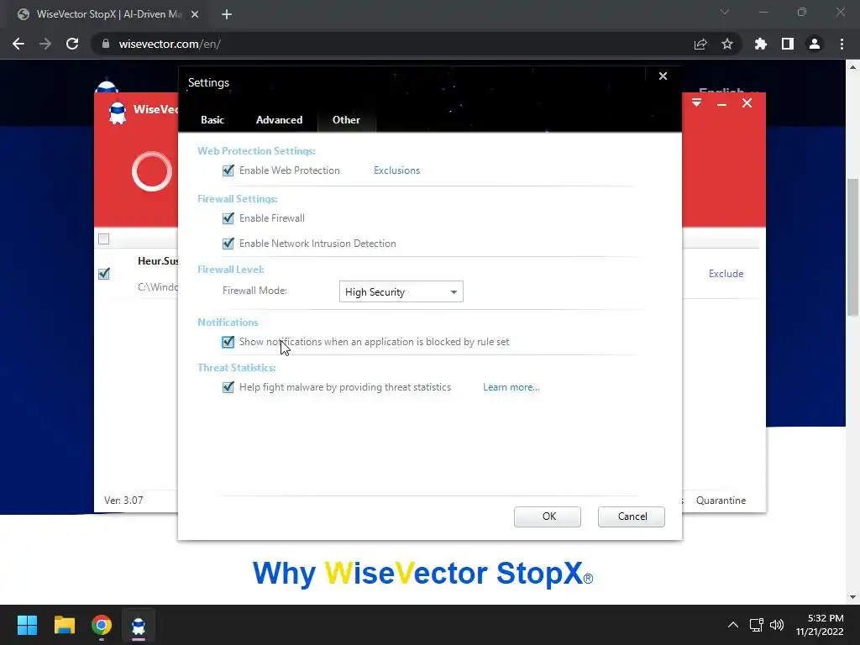Click scan progress circle in WiseVector window
The image size is (860, 645).
[152, 171]
